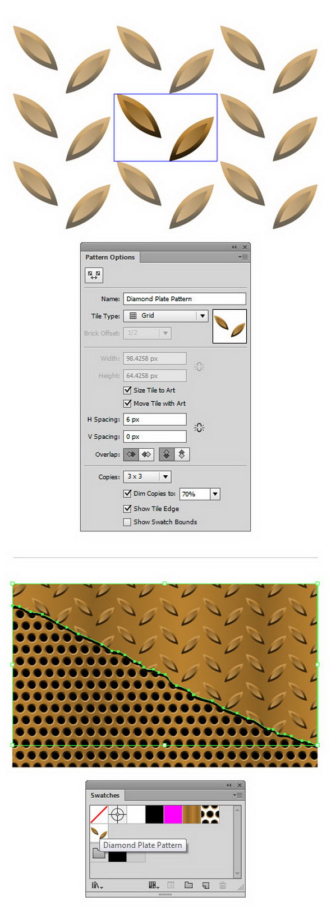Select the Right in Front overlap option

point(146,454)
